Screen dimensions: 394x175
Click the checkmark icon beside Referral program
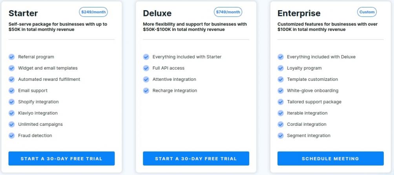click(12, 57)
